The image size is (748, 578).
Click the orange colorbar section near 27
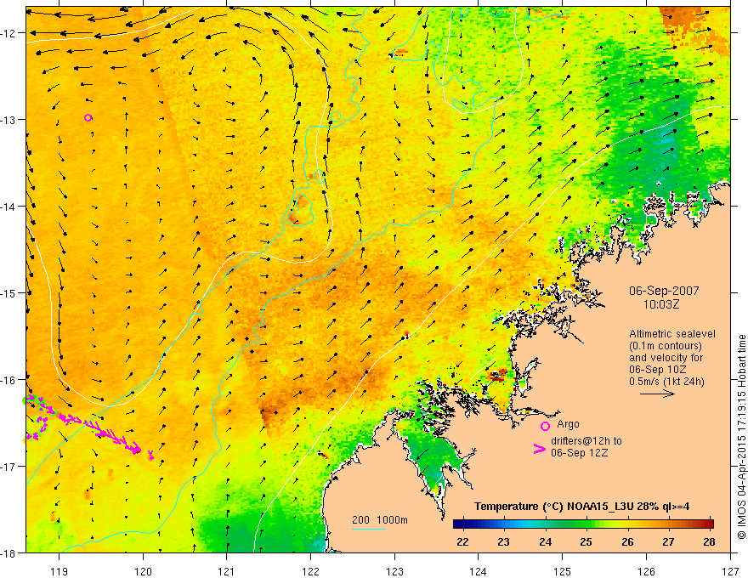point(668,524)
